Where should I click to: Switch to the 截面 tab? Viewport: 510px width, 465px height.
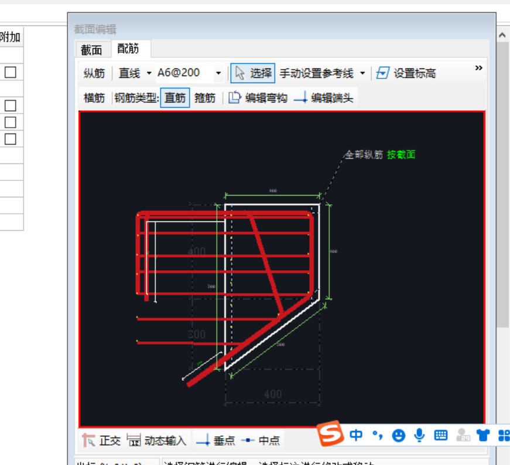[91, 50]
